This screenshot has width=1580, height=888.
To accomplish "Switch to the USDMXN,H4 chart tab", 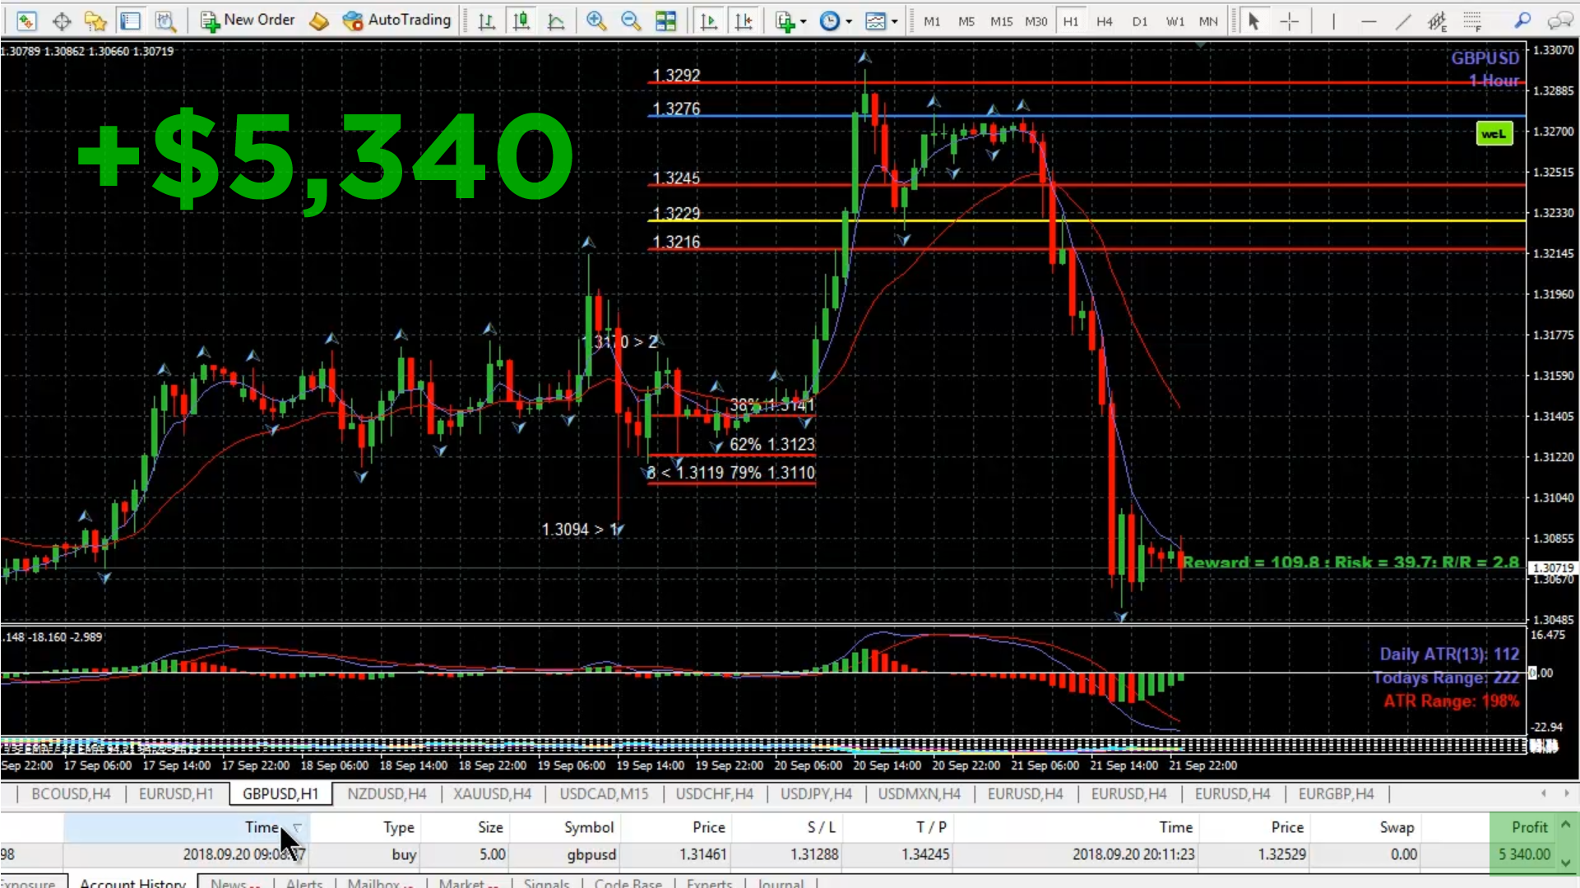I will point(920,793).
